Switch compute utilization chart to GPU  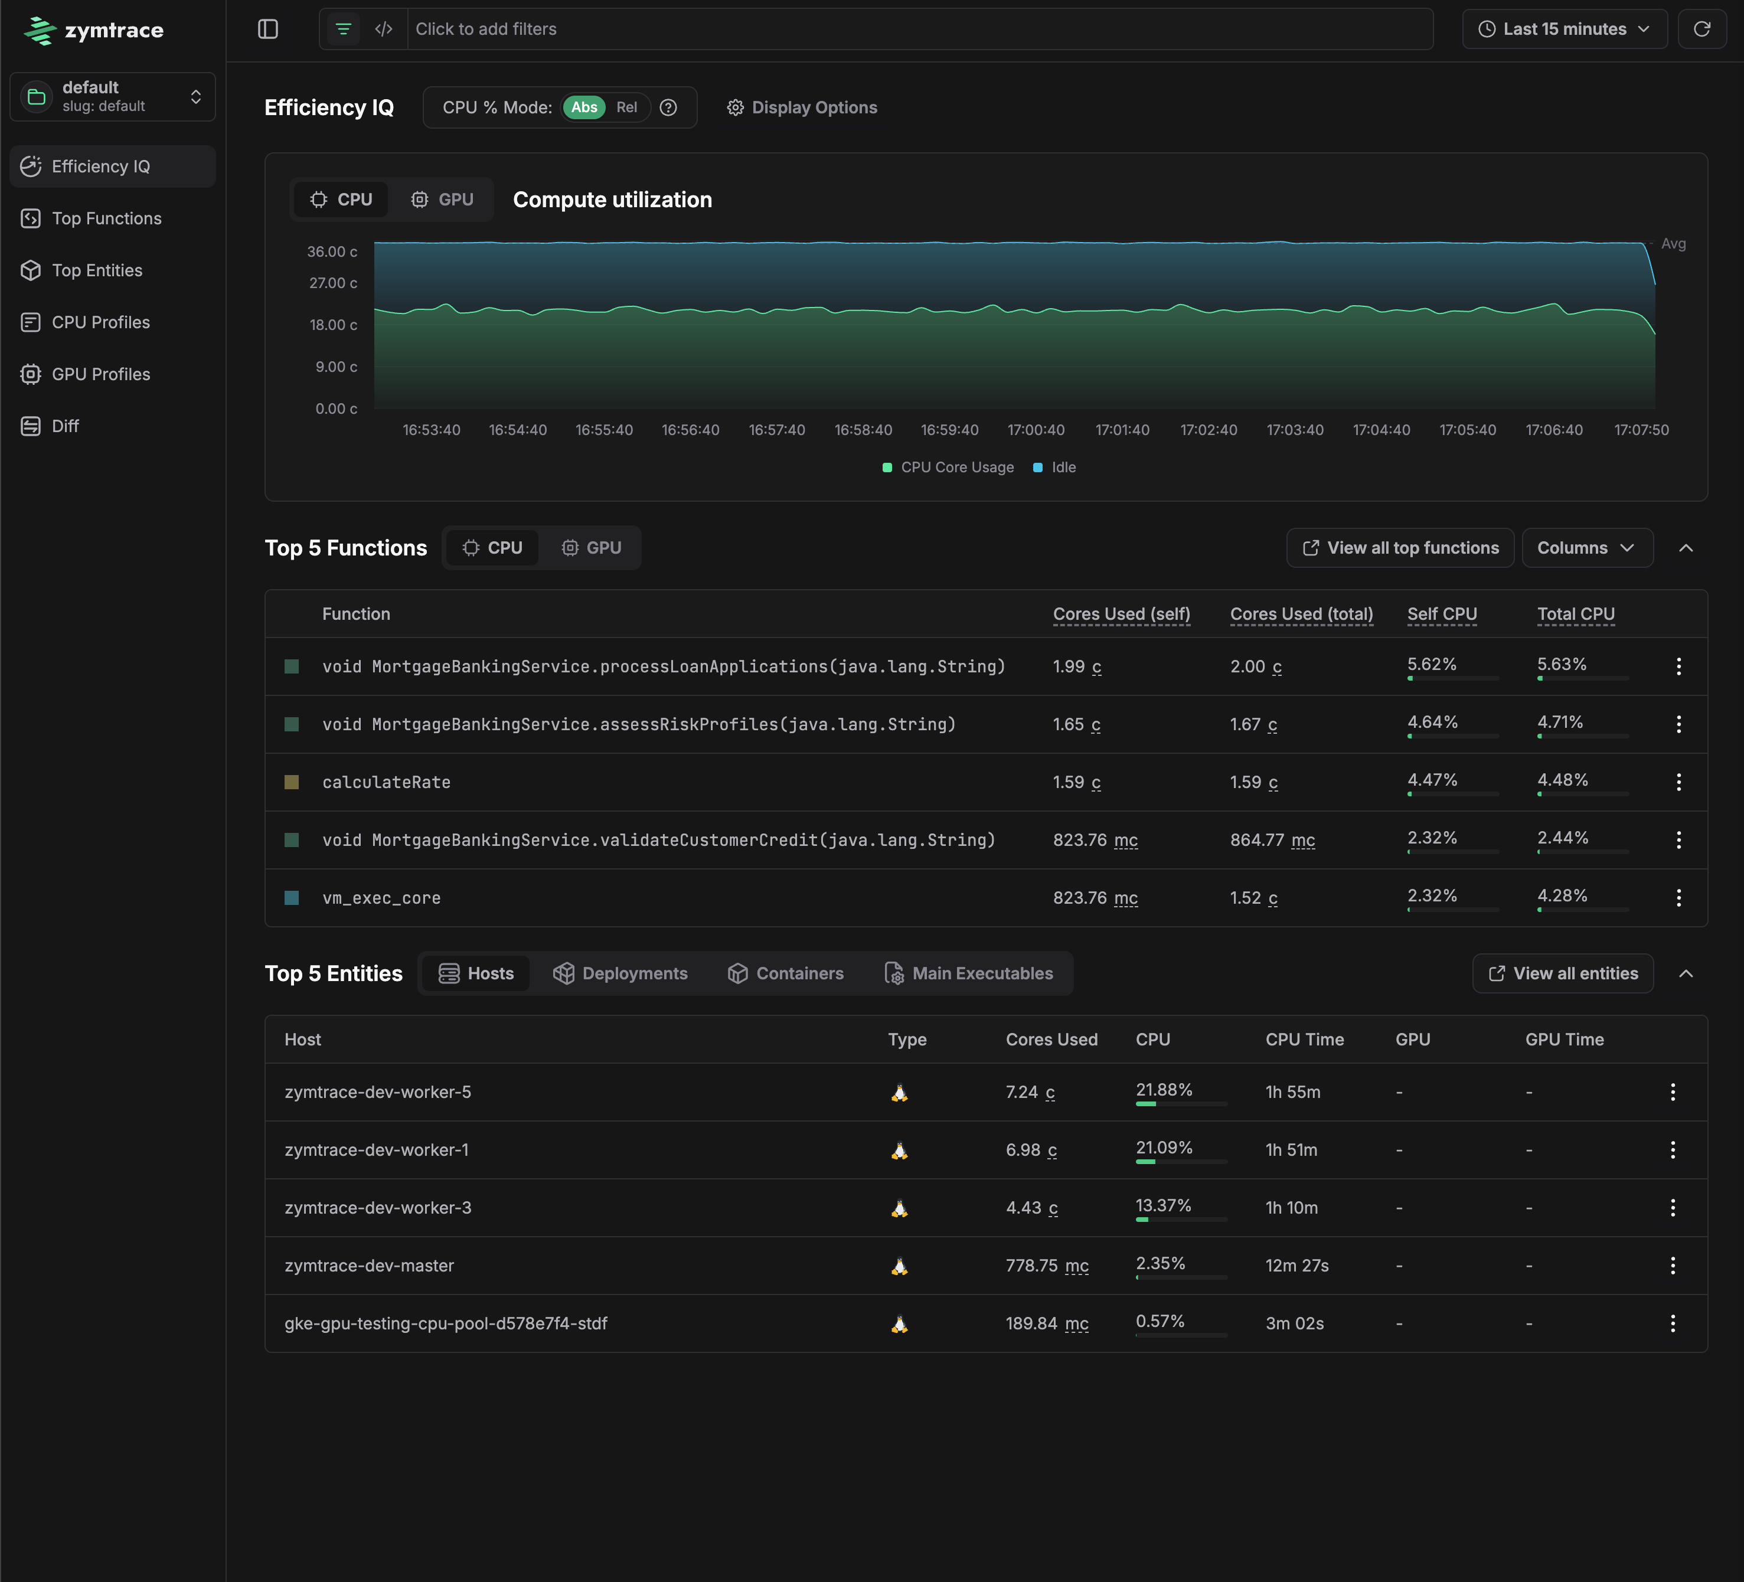point(442,199)
